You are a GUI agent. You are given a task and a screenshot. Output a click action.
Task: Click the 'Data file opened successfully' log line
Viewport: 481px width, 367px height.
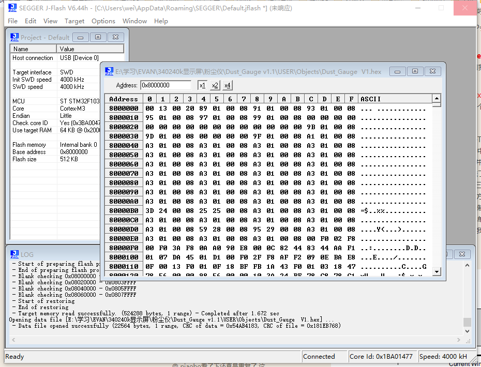[x=176, y=326]
